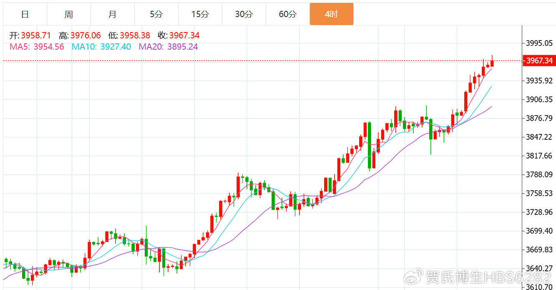Image resolution: width=556 pixels, height=290 pixels.
Task: Click the high price value 3976.06
Action: [86, 36]
